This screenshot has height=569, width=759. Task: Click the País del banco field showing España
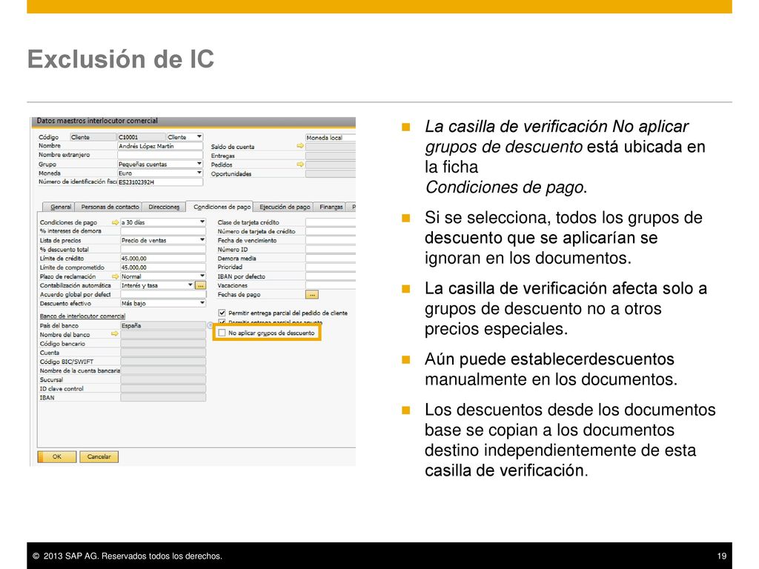coord(163,326)
